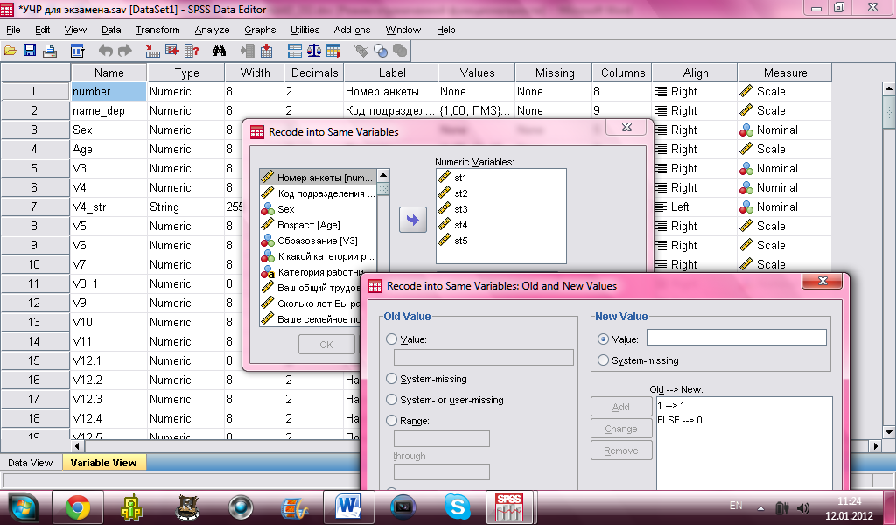Select the Old Value 'Value' radio button
The height and width of the screenshot is (525, 896).
[391, 339]
